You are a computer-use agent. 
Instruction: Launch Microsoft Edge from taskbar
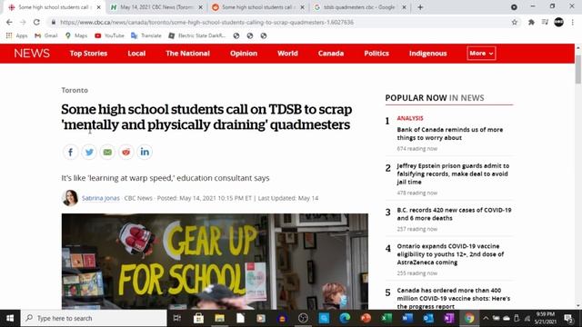click(x=345, y=318)
